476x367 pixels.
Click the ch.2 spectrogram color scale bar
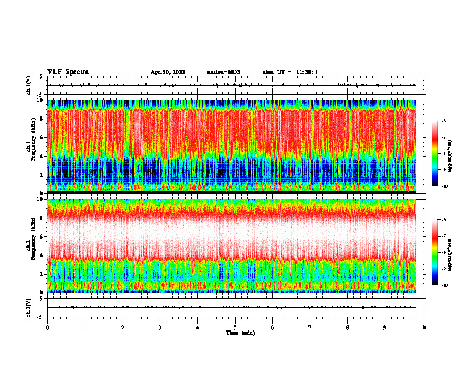pos(435,252)
